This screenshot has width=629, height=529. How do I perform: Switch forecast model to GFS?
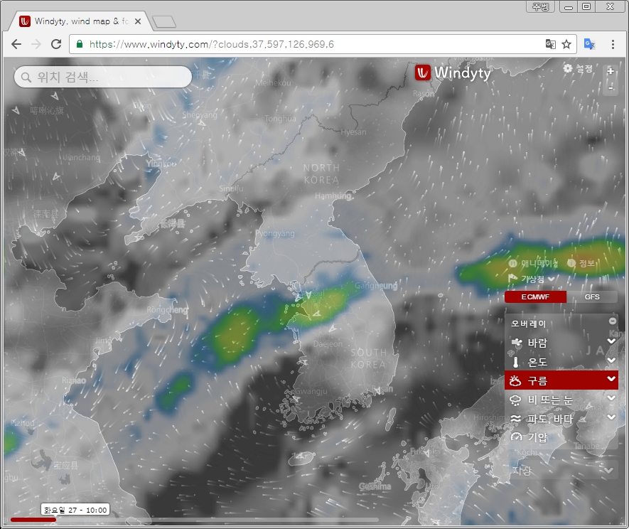tap(592, 297)
